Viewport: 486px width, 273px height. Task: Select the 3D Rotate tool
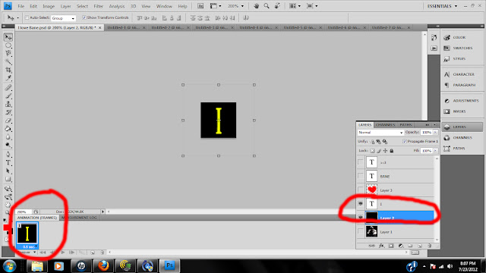point(8,189)
